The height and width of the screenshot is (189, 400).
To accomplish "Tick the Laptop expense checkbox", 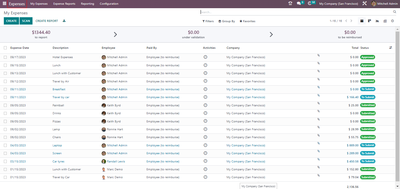I will point(5,145).
